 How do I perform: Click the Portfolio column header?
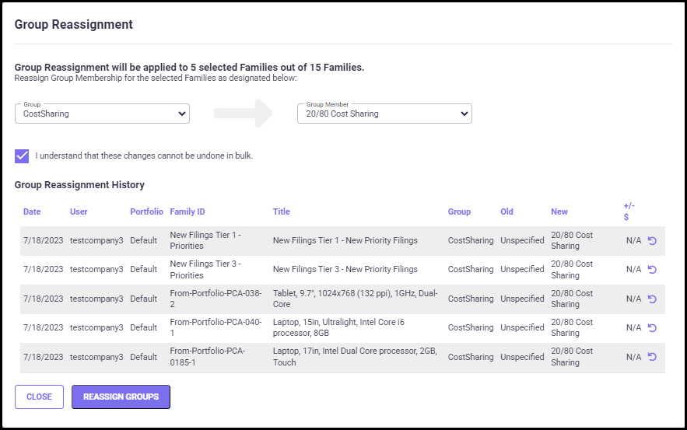pyautogui.click(x=146, y=212)
